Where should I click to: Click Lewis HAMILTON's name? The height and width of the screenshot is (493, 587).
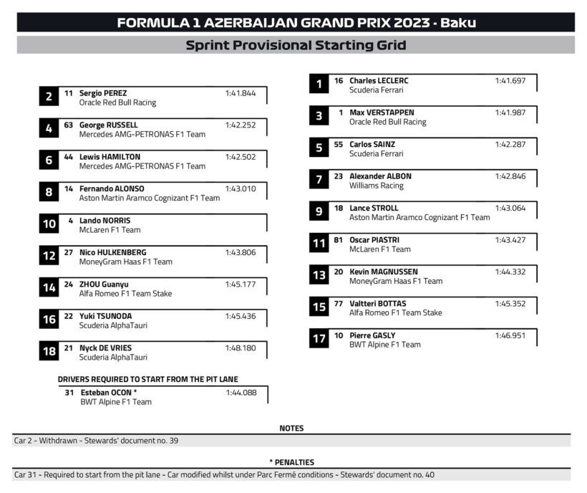(110, 157)
